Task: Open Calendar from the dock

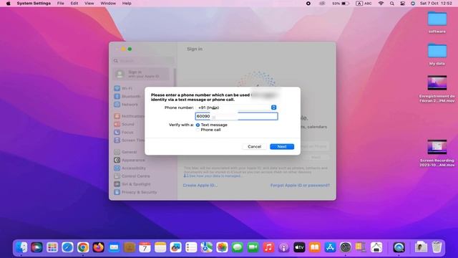Action: 145,247
